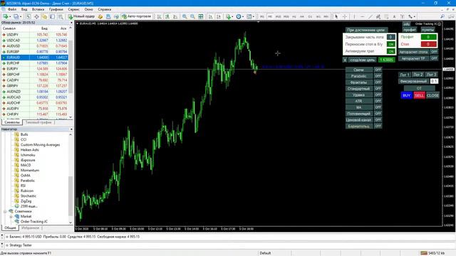Toggle Авторасчет TP OFF switch
The image size is (456, 256).
pyautogui.click(x=434, y=58)
